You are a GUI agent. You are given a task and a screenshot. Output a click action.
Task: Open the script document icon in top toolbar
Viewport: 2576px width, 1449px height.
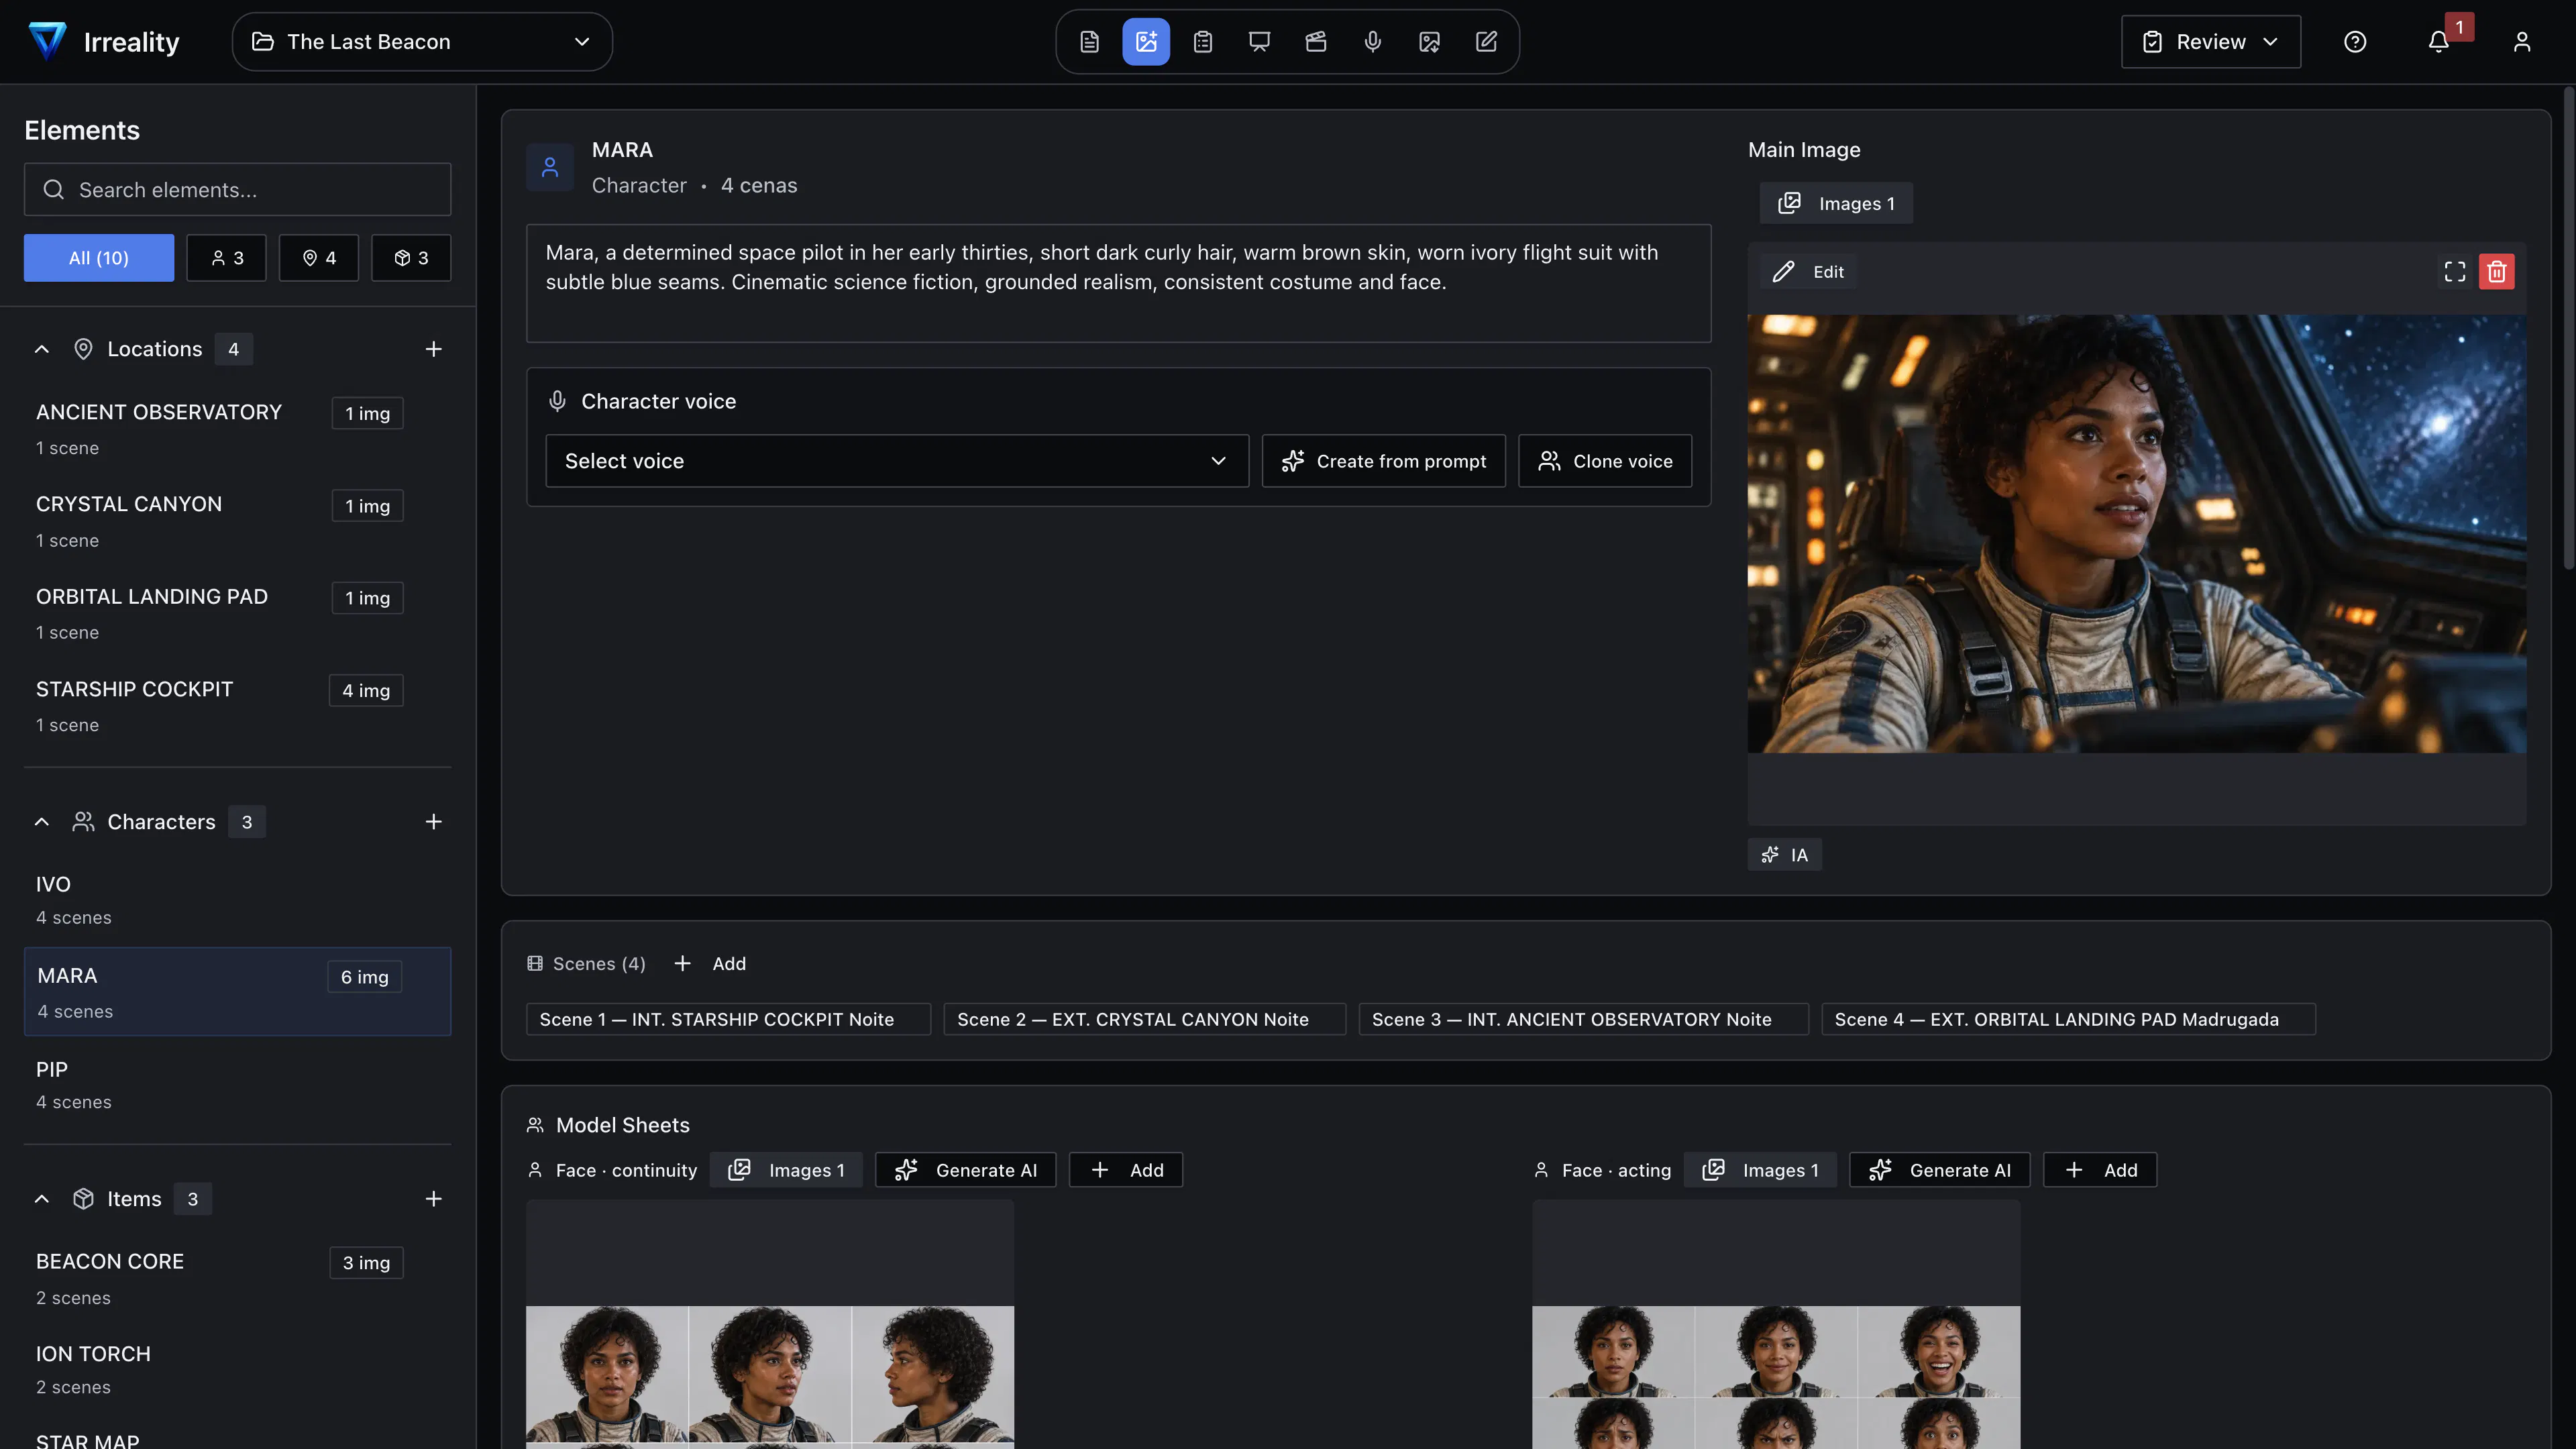point(1090,42)
